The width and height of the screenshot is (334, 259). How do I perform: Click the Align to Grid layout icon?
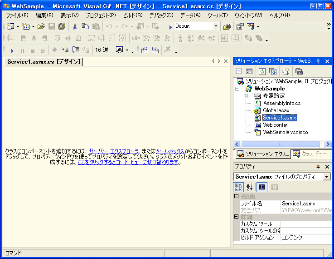click(10, 38)
